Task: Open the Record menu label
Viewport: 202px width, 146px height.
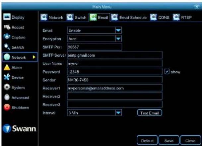Action: (18, 27)
